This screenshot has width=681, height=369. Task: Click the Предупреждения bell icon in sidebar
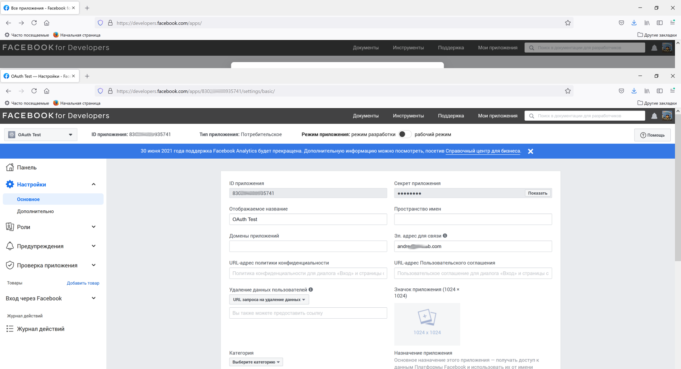tap(10, 246)
